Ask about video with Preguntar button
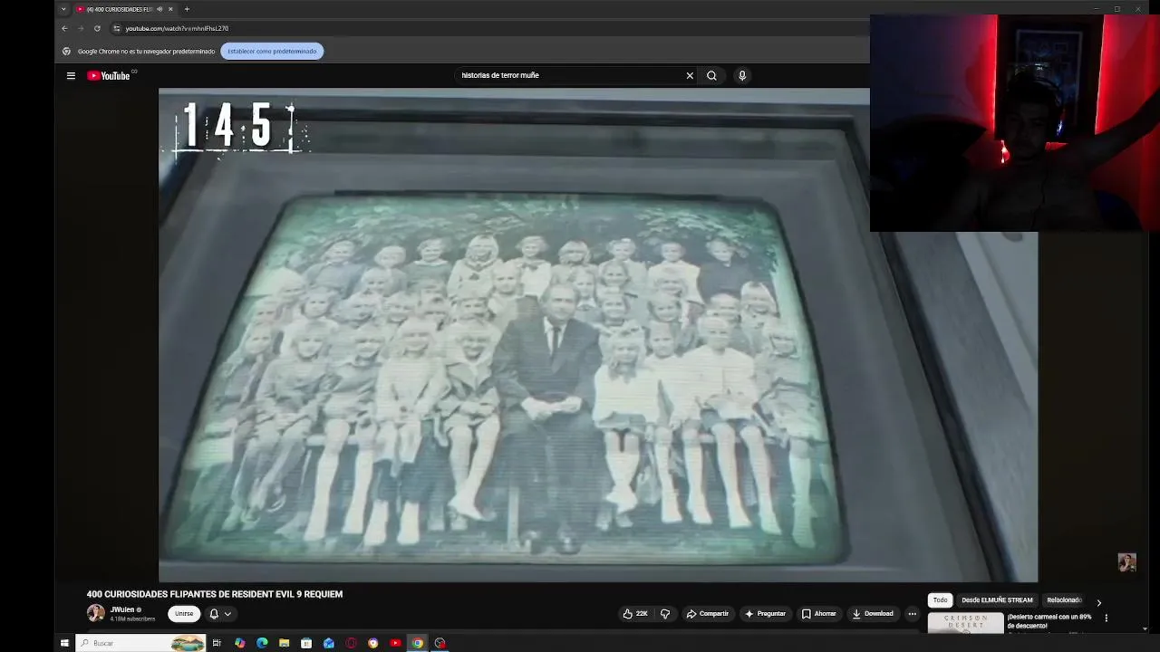The image size is (1160, 652). coord(765,614)
